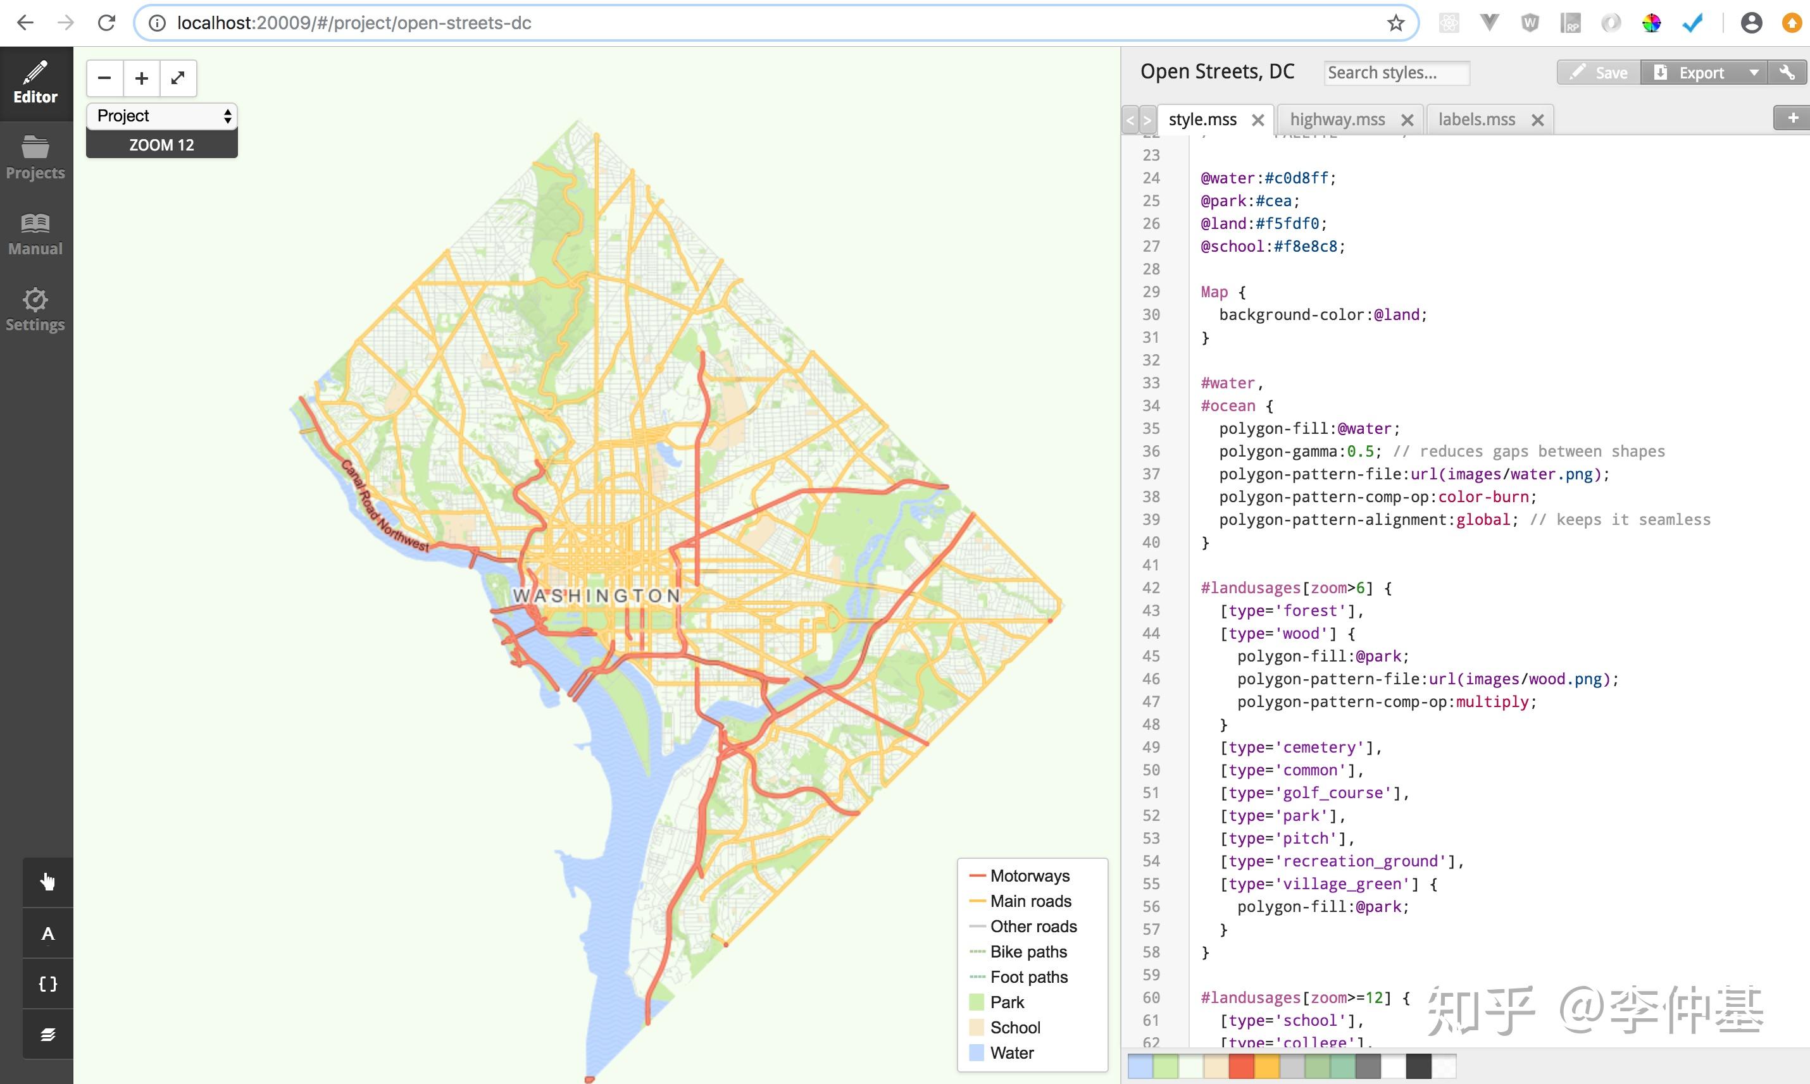Open the Layers panel
The height and width of the screenshot is (1084, 1810).
click(47, 1033)
